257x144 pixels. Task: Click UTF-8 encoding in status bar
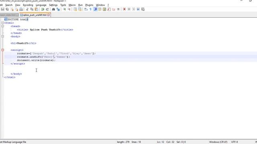click(235, 142)
